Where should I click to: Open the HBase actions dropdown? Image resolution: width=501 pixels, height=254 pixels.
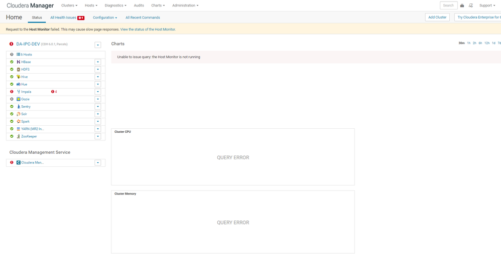98,62
